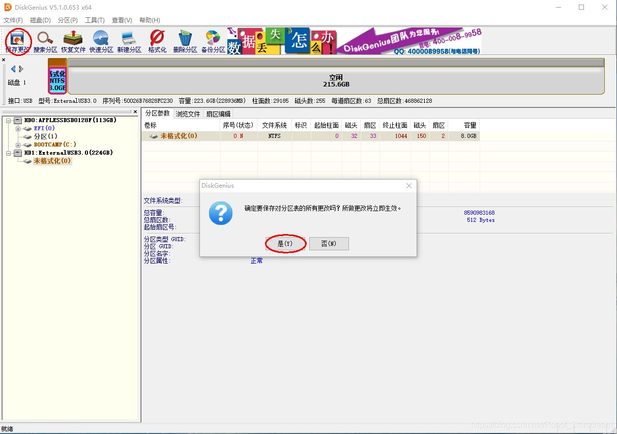Click the 搜索分区 search partition icon
This screenshot has width=617, height=434.
pyautogui.click(x=45, y=41)
